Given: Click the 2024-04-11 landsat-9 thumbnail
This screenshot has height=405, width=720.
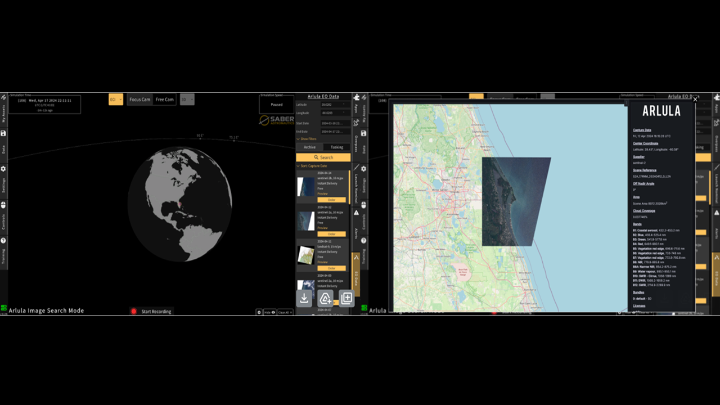Looking at the screenshot, I should (306, 255).
